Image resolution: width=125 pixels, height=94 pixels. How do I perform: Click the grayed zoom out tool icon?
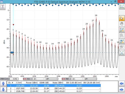(x=122, y=47)
